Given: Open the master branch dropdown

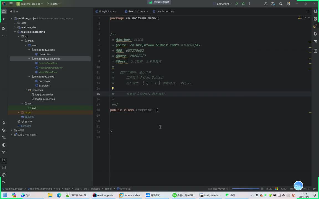Looking at the screenshot, I should coord(54,4).
